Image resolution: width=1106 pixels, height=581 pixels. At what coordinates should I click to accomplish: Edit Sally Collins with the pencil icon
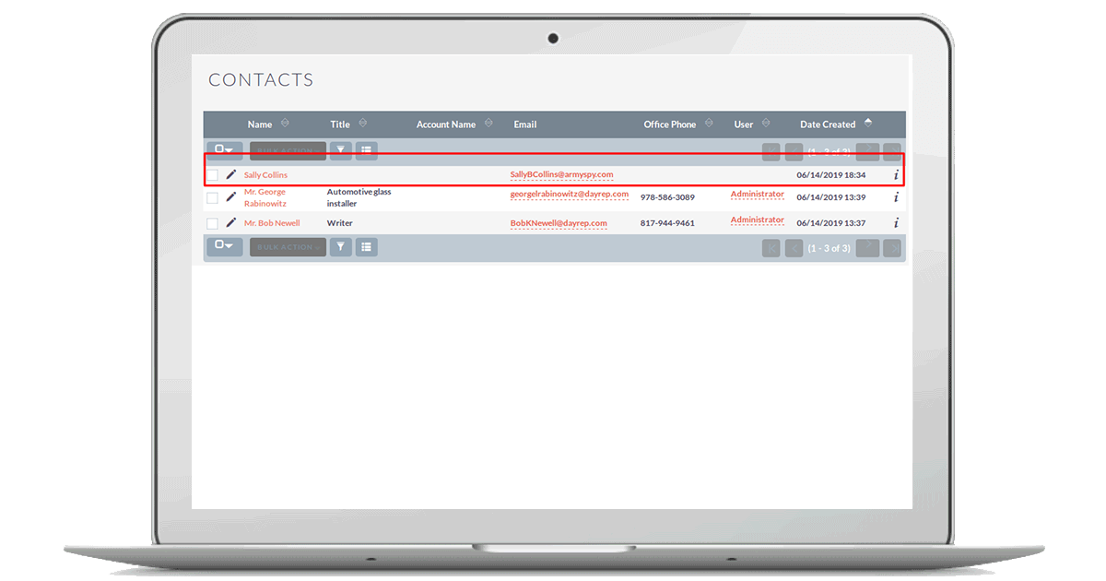(x=231, y=174)
